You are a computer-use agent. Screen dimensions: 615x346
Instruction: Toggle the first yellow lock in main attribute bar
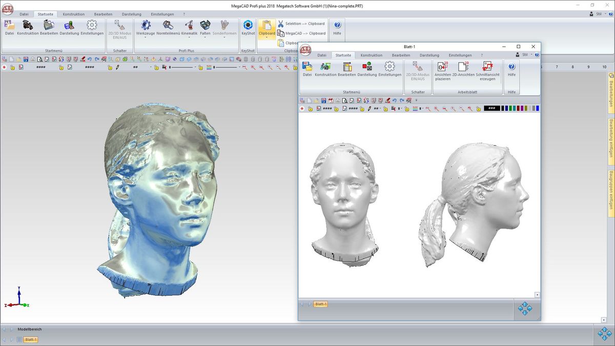pos(13,67)
